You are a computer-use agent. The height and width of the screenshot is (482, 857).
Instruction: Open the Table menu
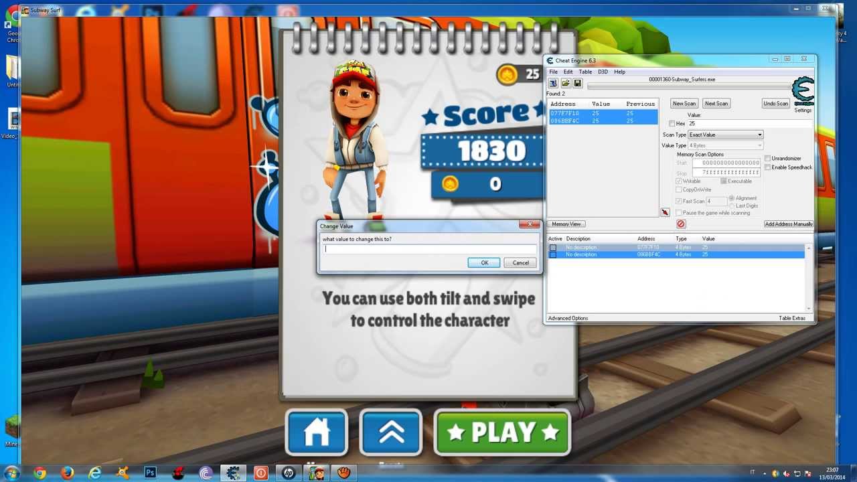point(585,72)
